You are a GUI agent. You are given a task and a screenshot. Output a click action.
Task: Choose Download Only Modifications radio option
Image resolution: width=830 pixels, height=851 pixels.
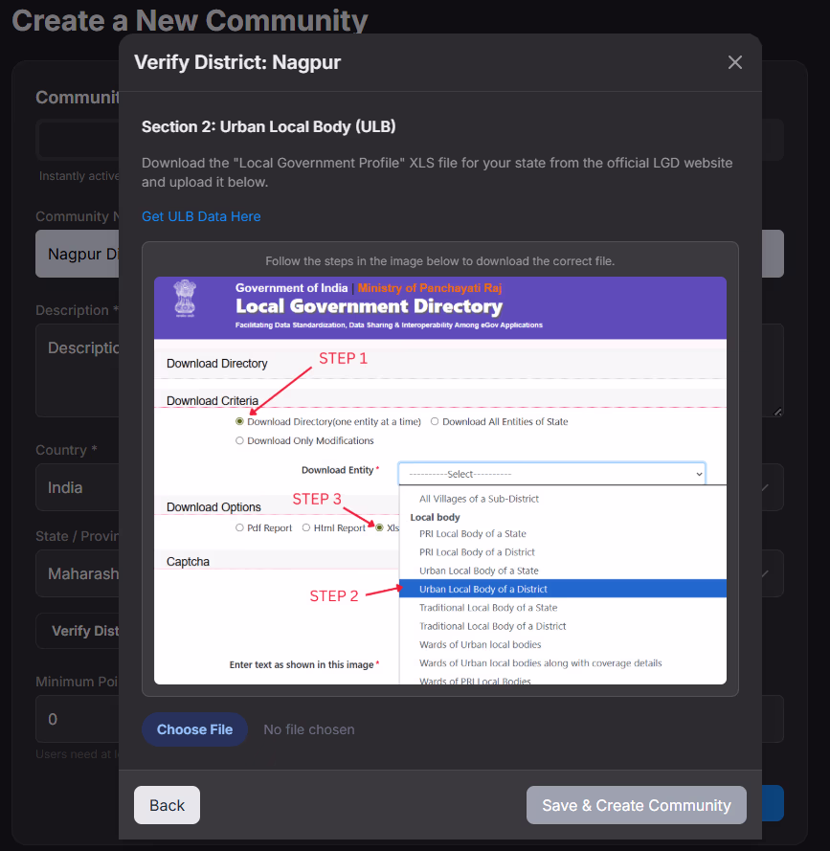(x=239, y=441)
